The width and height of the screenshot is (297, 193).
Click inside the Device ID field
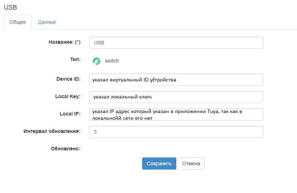(x=176, y=80)
